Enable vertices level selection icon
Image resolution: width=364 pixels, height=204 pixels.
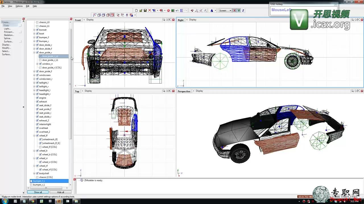95,15
